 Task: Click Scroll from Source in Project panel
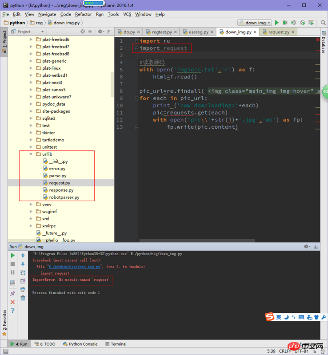pyautogui.click(x=83, y=32)
